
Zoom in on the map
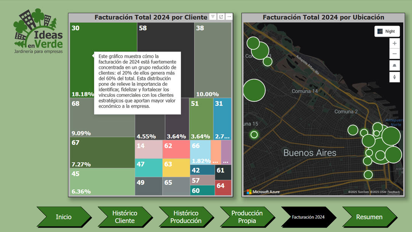394,43
